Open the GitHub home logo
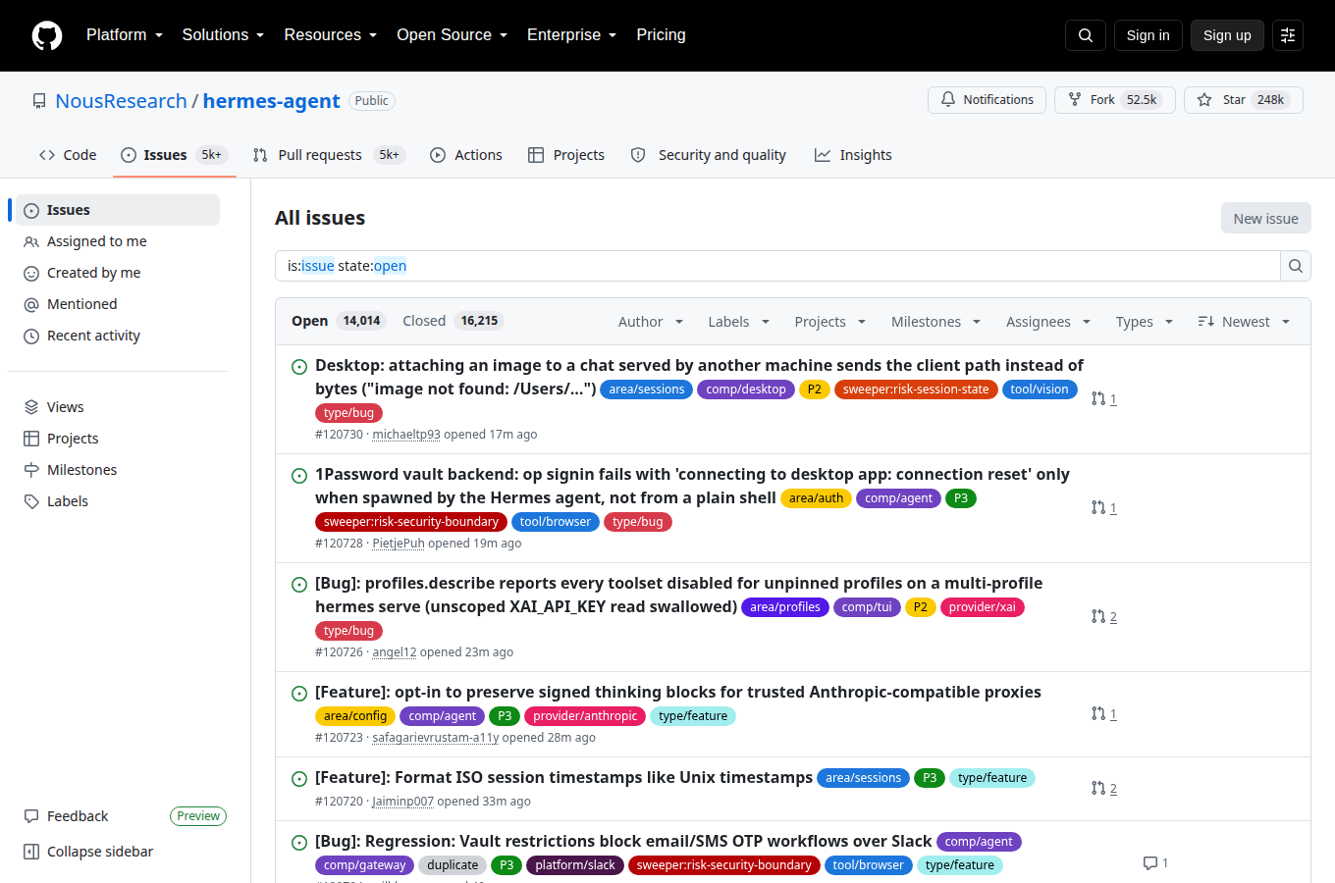This screenshot has height=883, width=1335. (x=47, y=35)
